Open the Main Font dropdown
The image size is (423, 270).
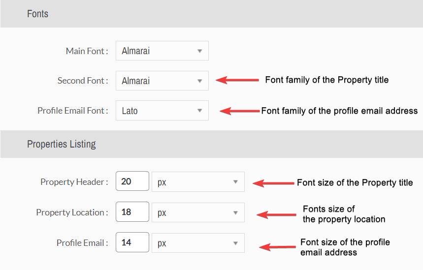[x=162, y=51]
